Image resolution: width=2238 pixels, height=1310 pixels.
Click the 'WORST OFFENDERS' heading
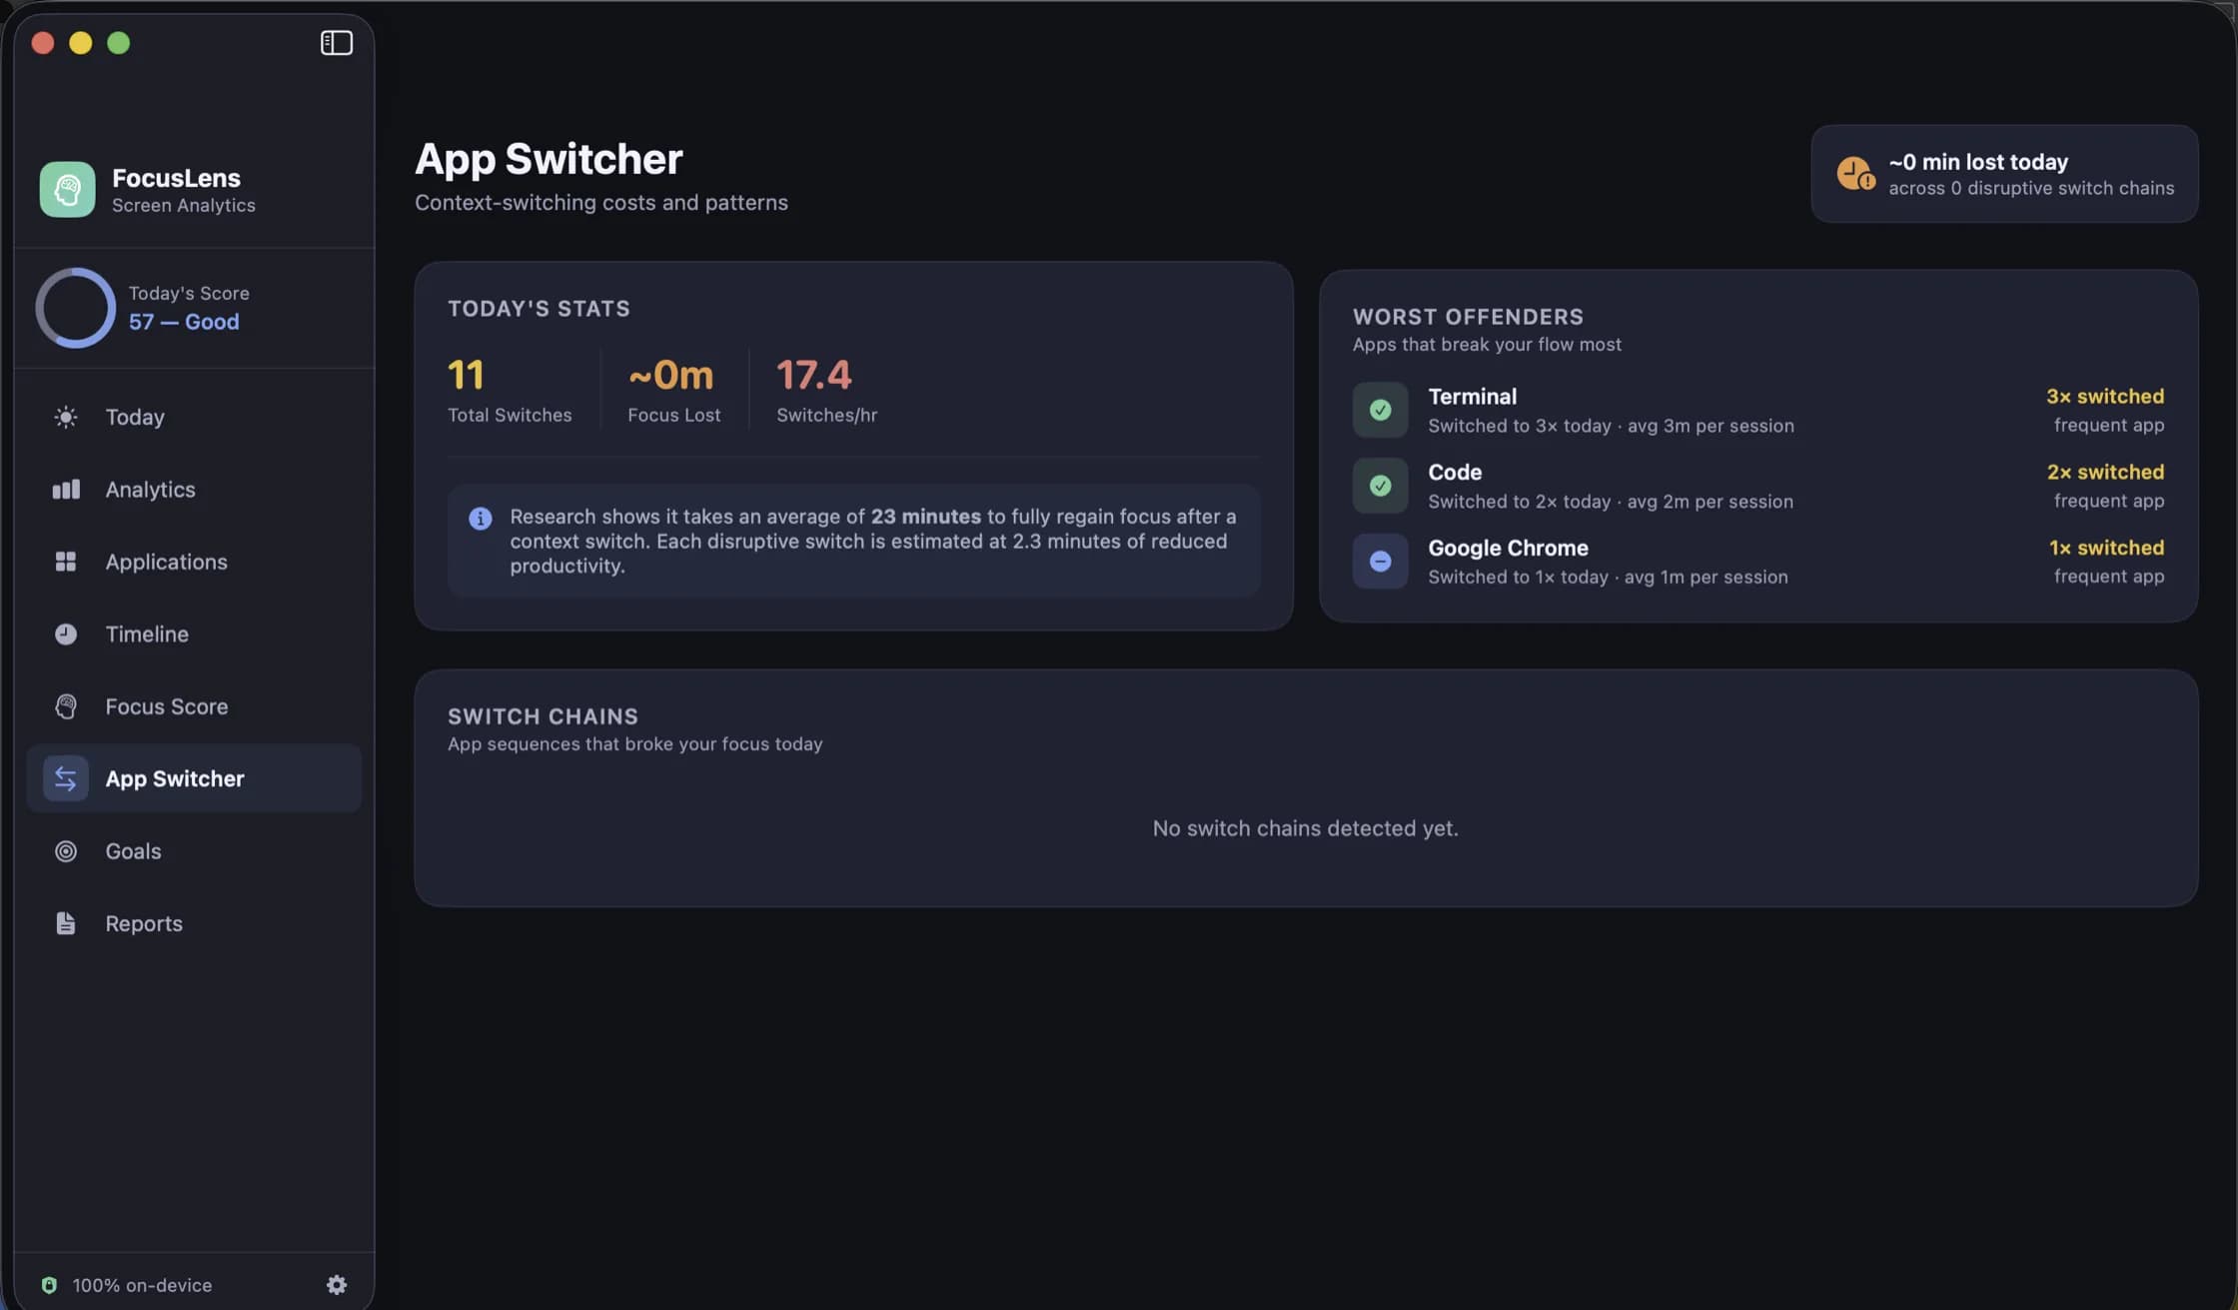tap(1468, 317)
